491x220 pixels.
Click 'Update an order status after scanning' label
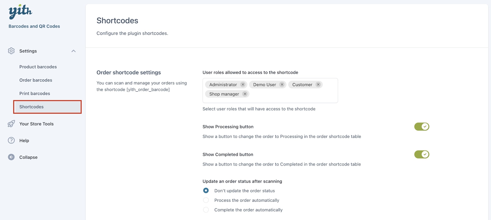[x=242, y=181]
